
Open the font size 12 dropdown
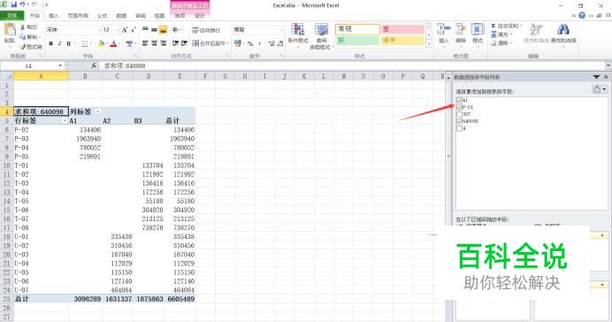[118, 30]
